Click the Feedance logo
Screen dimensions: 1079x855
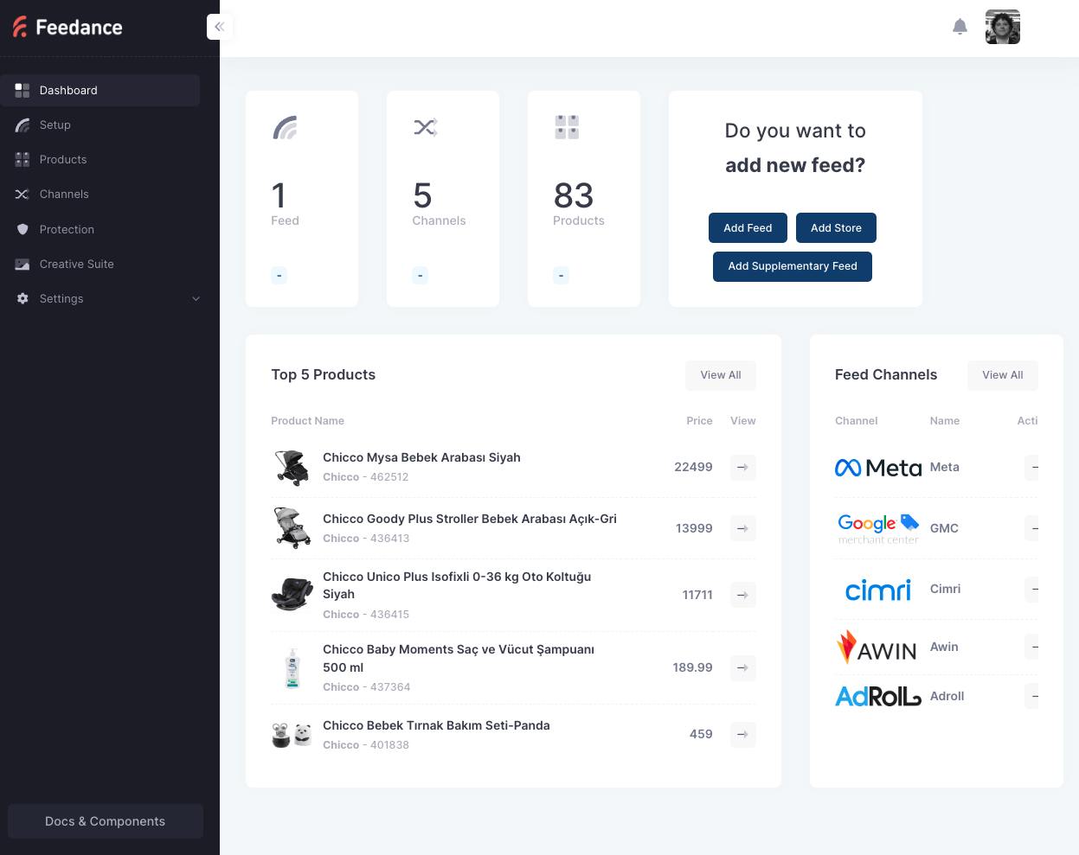pos(67,27)
